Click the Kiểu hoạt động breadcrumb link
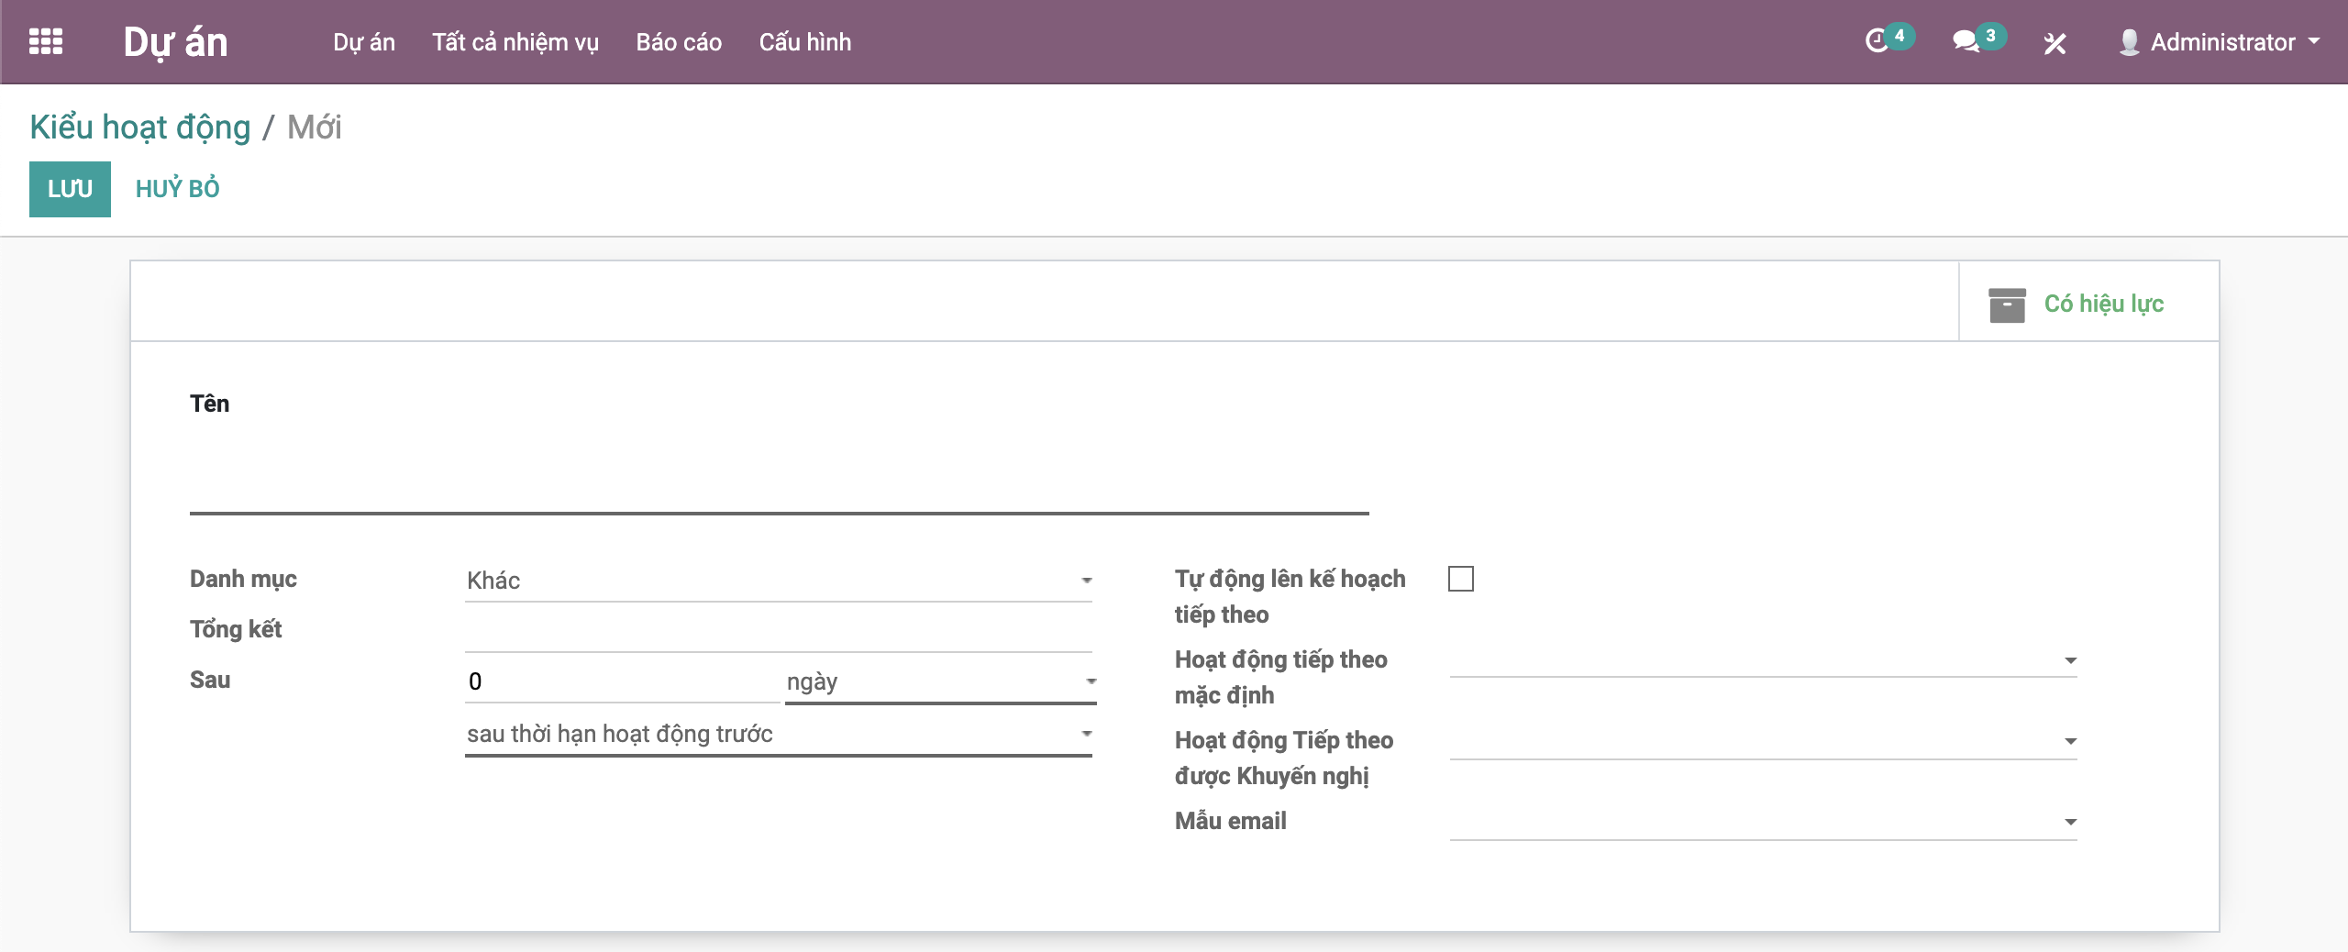This screenshot has width=2348, height=952. pyautogui.click(x=140, y=127)
